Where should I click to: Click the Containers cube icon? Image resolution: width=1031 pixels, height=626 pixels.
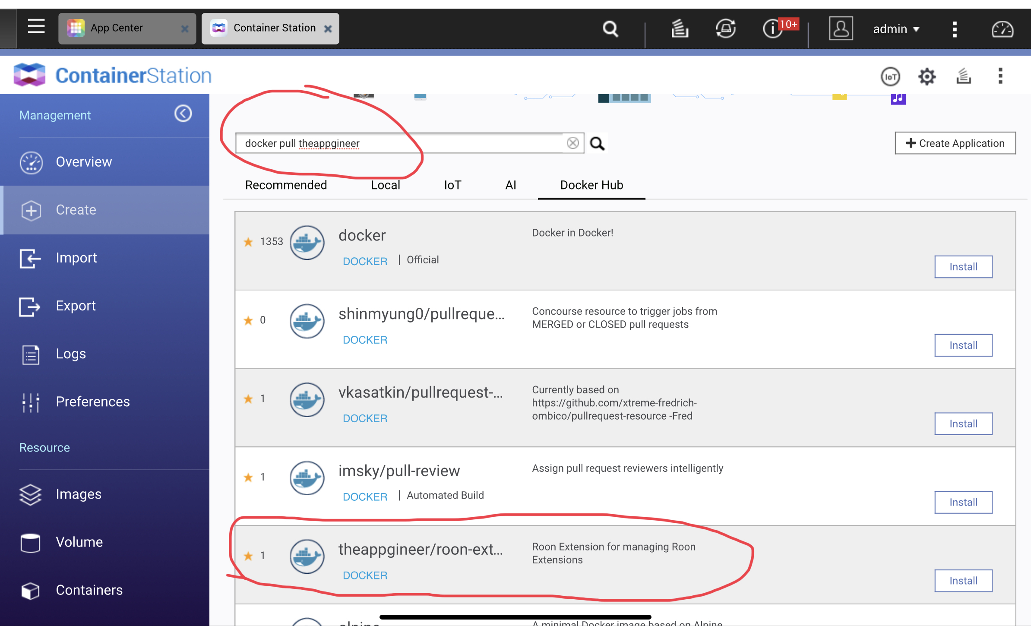tap(30, 591)
